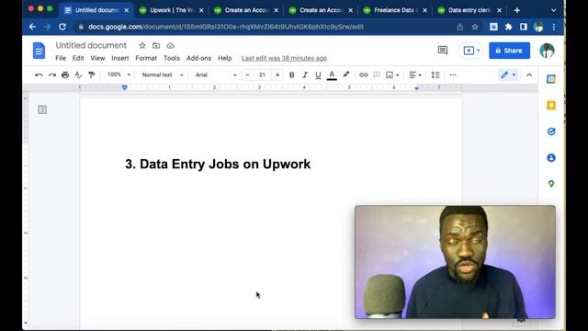Open the Insert image dropdown

pos(392,75)
